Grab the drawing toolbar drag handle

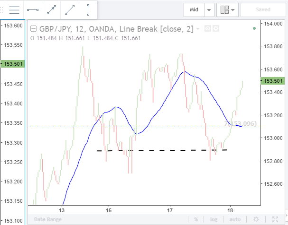pos(1,10)
